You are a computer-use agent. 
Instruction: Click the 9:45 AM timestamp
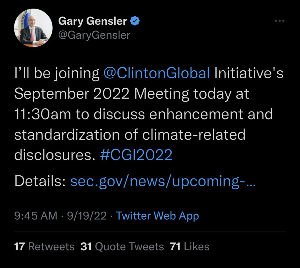click(x=36, y=216)
